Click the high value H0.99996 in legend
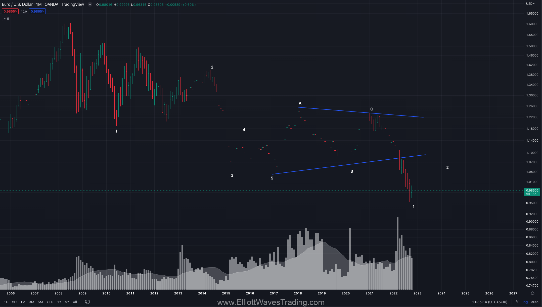 click(122, 5)
